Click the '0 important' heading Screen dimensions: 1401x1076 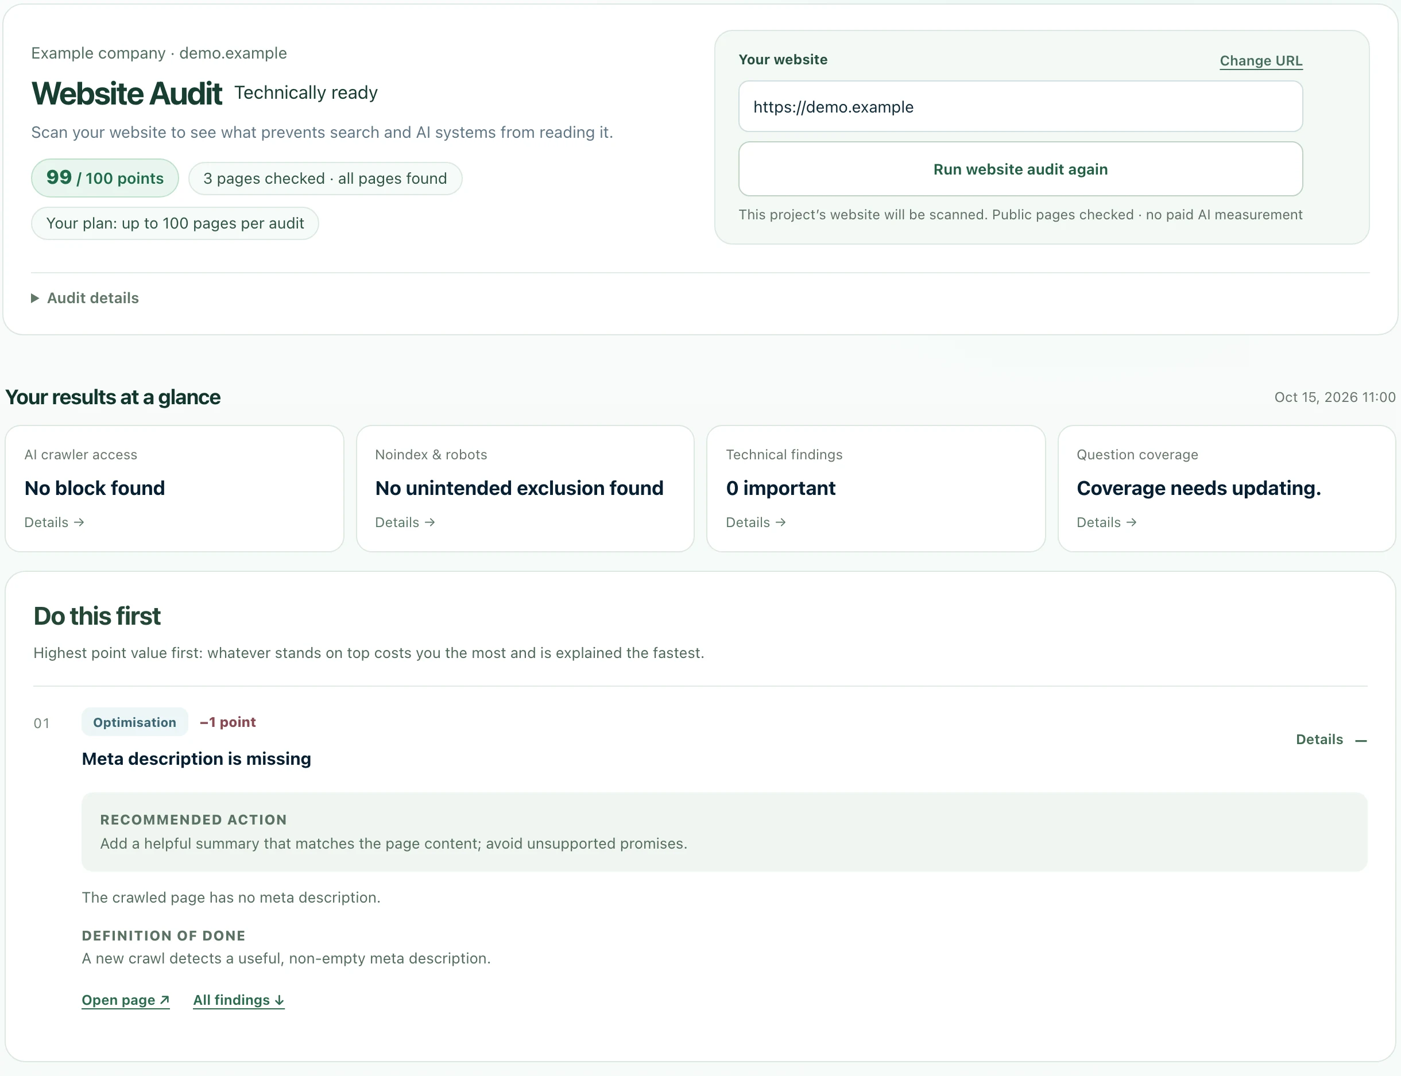(780, 488)
